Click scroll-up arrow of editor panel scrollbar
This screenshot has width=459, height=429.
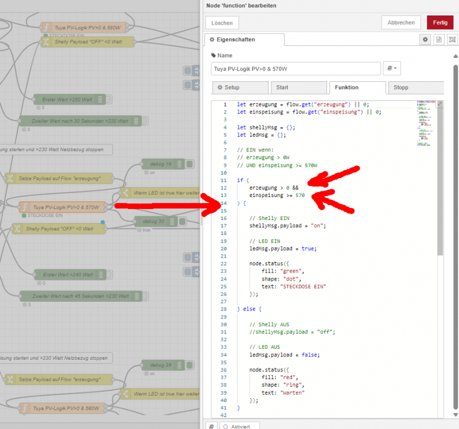coord(456,56)
